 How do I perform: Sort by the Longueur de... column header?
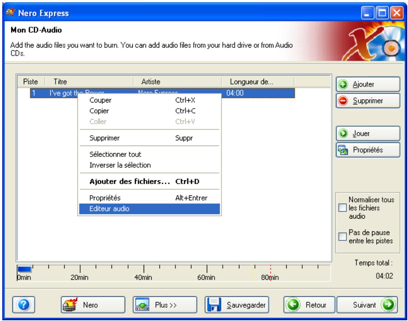(x=258, y=82)
